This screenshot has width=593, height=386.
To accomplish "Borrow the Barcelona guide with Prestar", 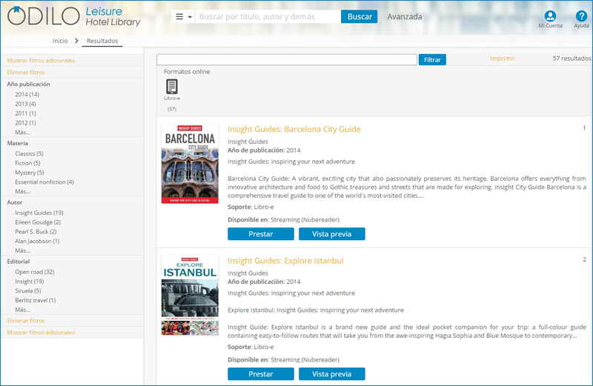I will tap(261, 234).
